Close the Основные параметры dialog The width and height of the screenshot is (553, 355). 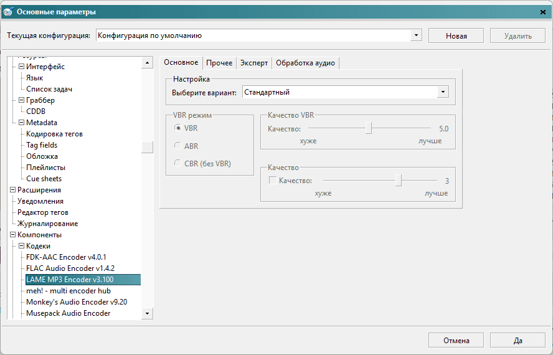point(543,12)
